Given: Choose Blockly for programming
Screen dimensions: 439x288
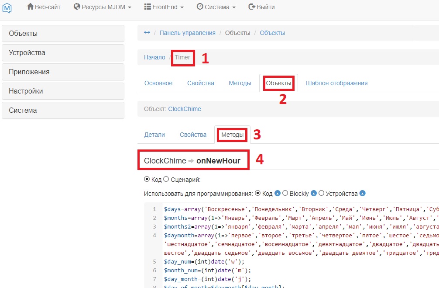Looking at the screenshot, I should pos(285,193).
